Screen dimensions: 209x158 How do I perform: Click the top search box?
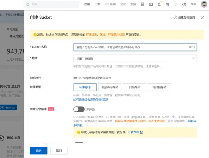pos(51,4)
